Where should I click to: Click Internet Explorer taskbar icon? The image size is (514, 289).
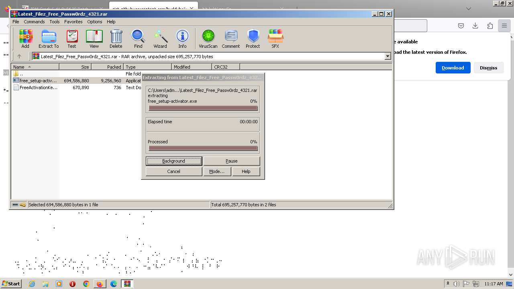click(x=32, y=284)
